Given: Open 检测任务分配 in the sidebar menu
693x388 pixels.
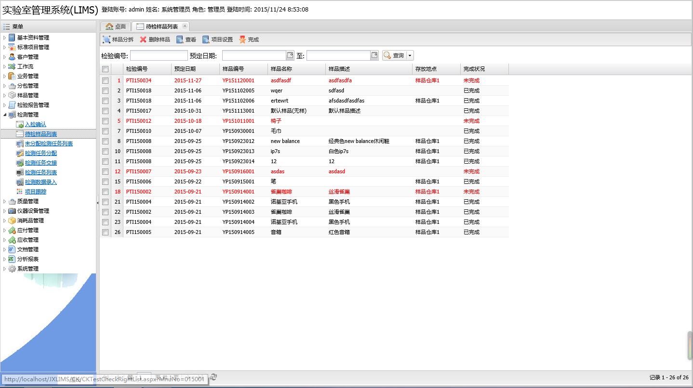Looking at the screenshot, I should coord(40,153).
